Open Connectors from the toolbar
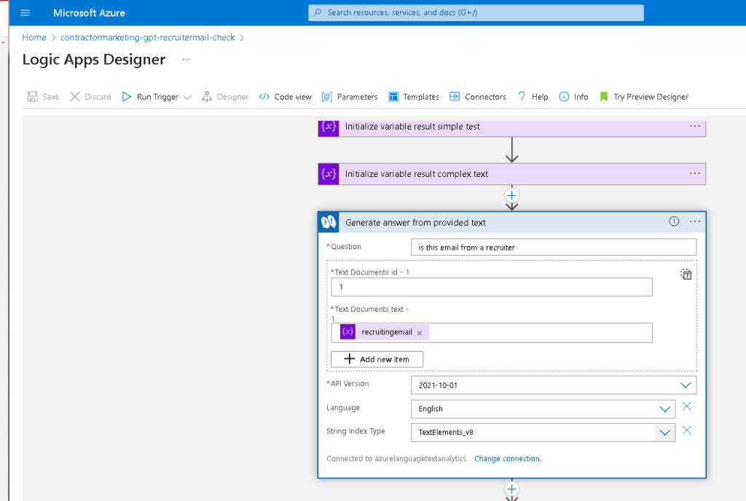Image resolution: width=746 pixels, height=501 pixels. pos(478,97)
